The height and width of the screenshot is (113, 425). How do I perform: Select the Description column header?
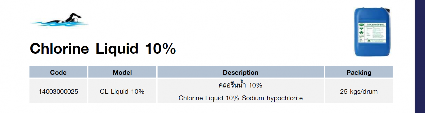point(240,72)
